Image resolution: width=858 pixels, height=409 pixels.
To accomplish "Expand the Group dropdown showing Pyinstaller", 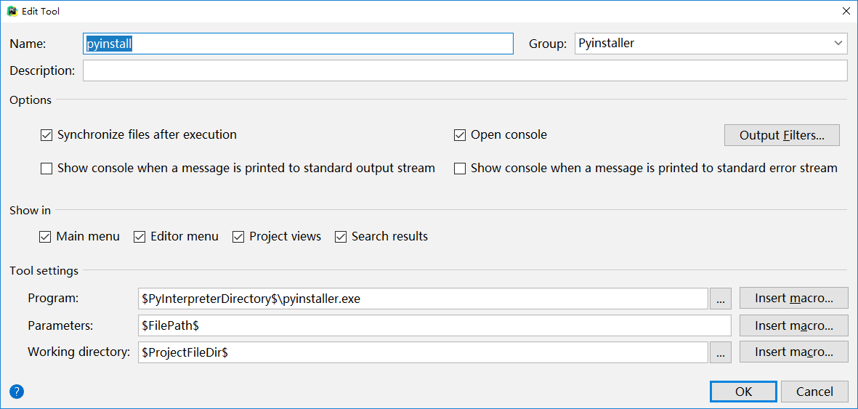I will (x=711, y=44).
